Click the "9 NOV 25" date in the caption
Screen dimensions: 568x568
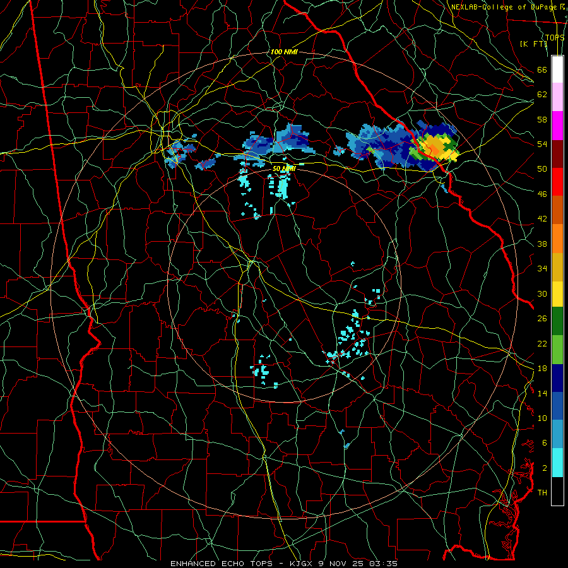click(342, 564)
